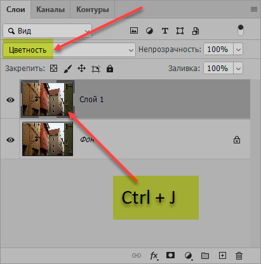Lock transparent pixels checkerboard icon

[53, 69]
